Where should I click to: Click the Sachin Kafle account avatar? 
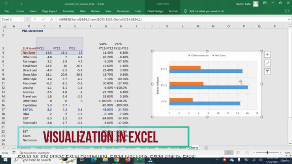pyautogui.click(x=255, y=4)
